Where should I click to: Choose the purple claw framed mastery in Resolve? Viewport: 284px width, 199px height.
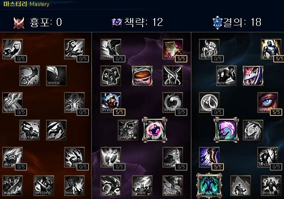[226, 130]
